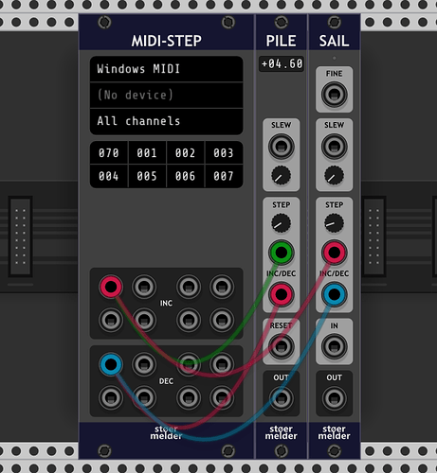Select the 005 CC cell
This screenshot has width=437, height=473.
pos(147,176)
